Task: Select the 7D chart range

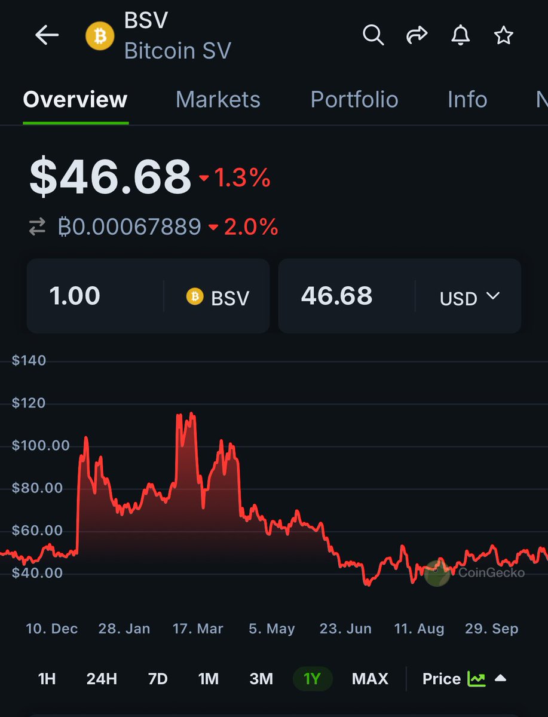Action: (158, 679)
